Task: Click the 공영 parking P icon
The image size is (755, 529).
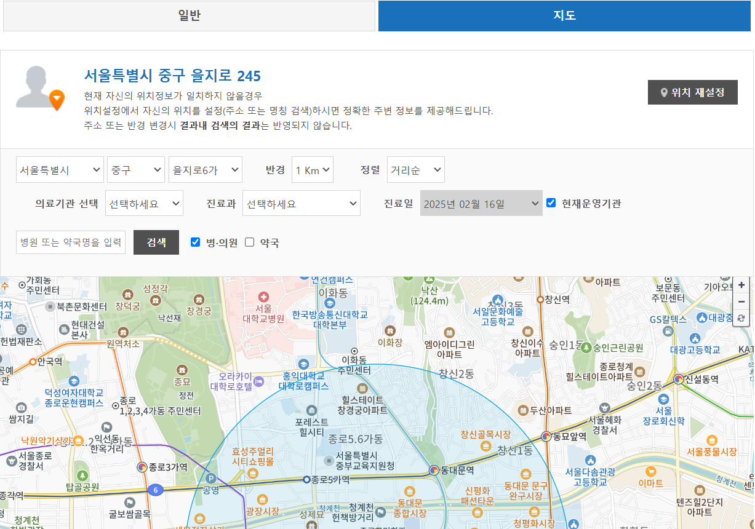Action: (211, 478)
